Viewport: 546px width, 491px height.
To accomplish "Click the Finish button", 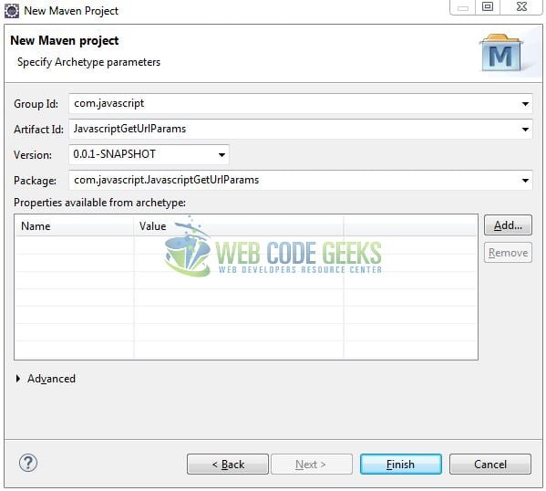I will point(401,465).
